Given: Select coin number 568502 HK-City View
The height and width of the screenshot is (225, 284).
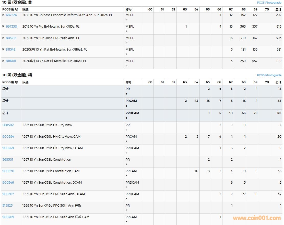Looking at the screenshot, I should [x=8, y=125].
